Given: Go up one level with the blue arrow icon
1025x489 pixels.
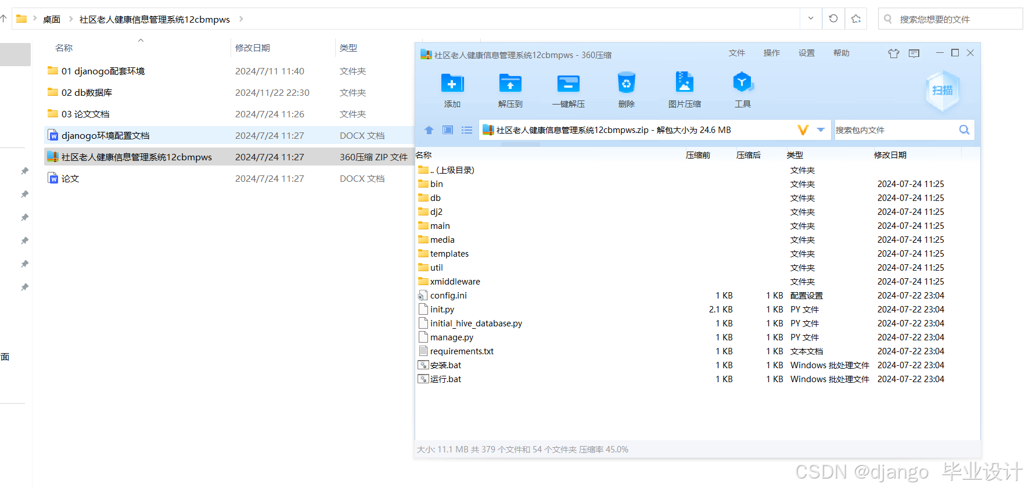Looking at the screenshot, I should (429, 130).
